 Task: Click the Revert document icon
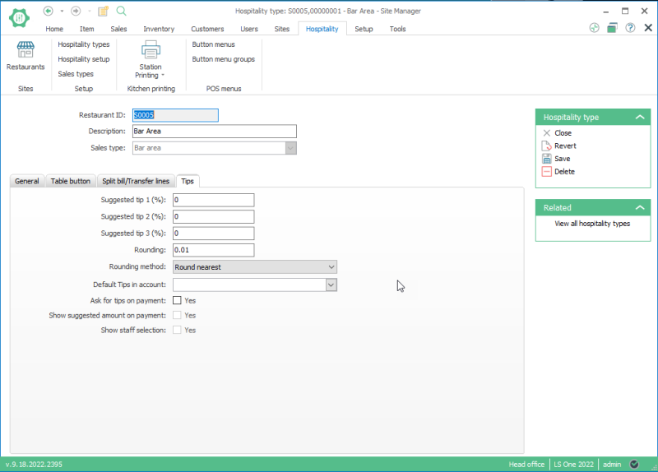546,146
